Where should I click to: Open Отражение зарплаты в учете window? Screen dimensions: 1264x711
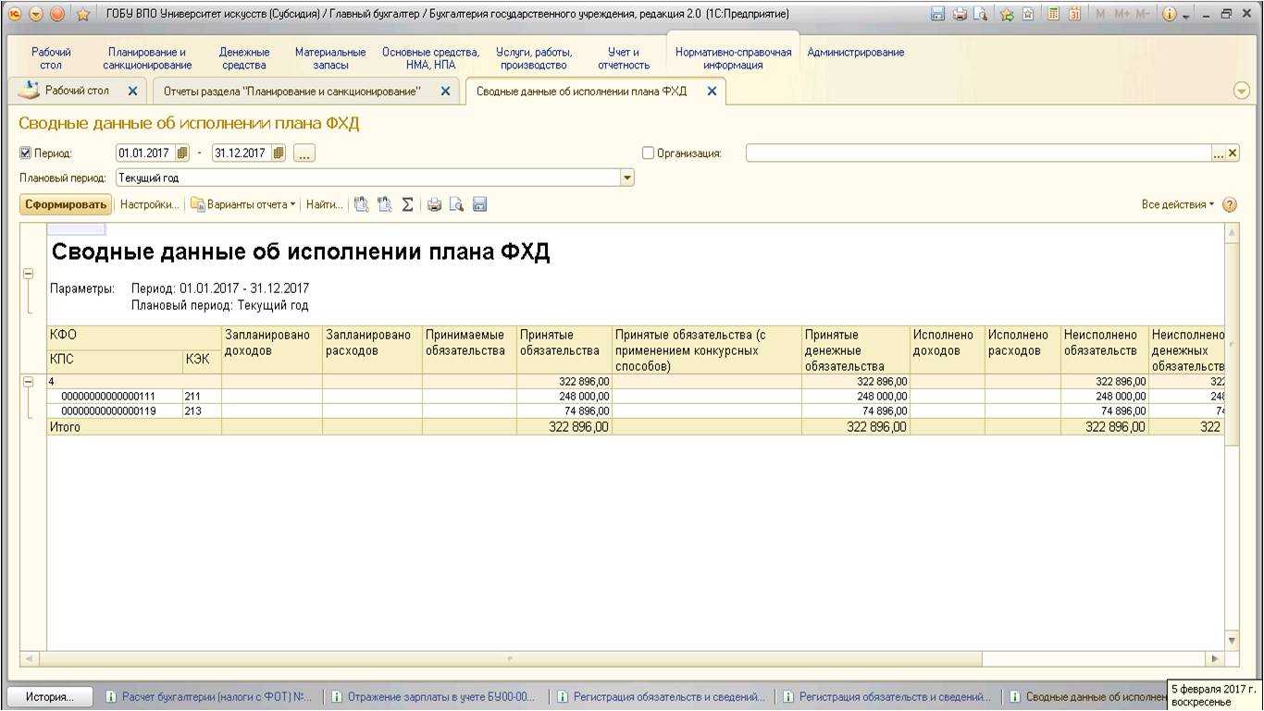pyautogui.click(x=434, y=697)
